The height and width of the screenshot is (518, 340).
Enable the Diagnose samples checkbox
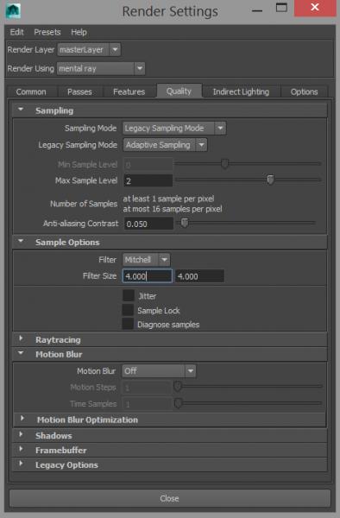pyautogui.click(x=128, y=324)
